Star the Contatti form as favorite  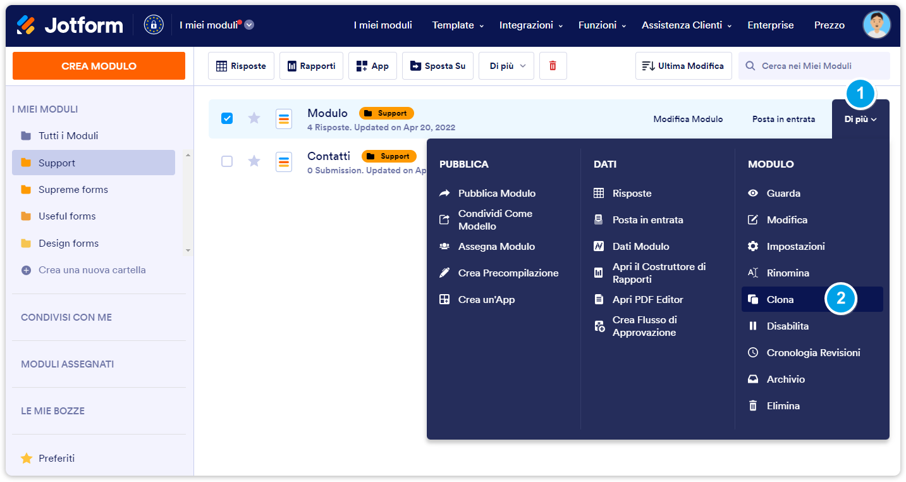point(254,161)
